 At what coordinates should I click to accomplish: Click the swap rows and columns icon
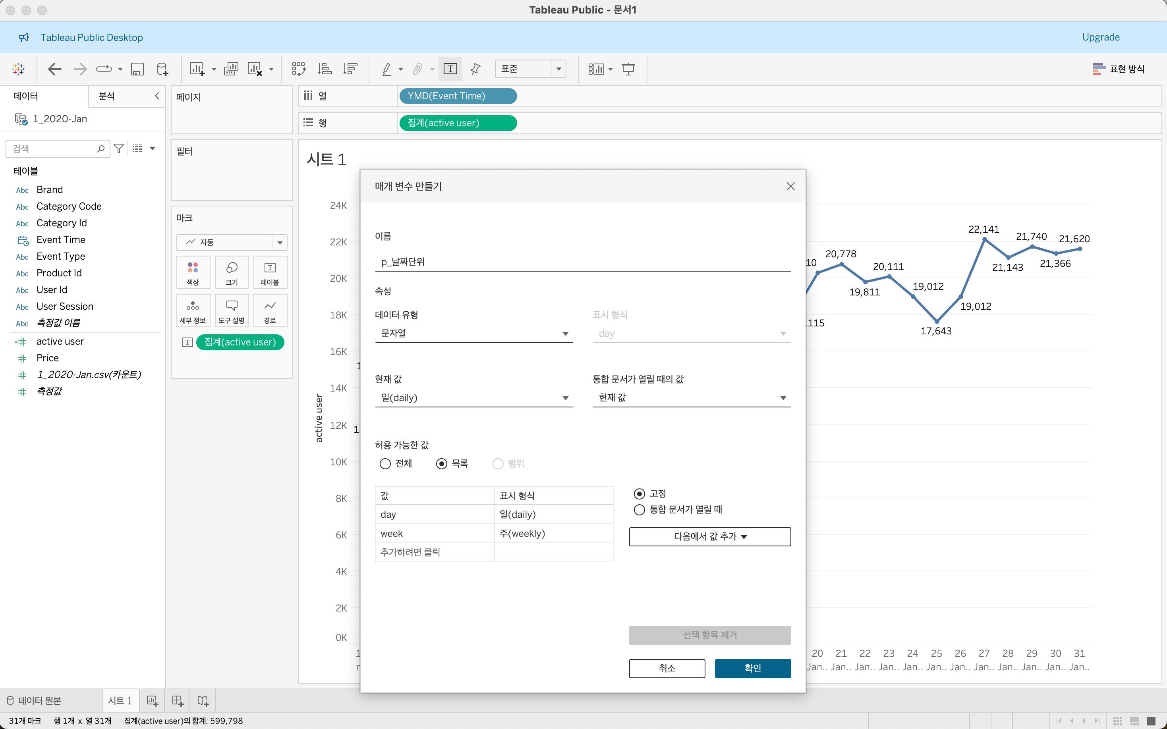(x=298, y=69)
